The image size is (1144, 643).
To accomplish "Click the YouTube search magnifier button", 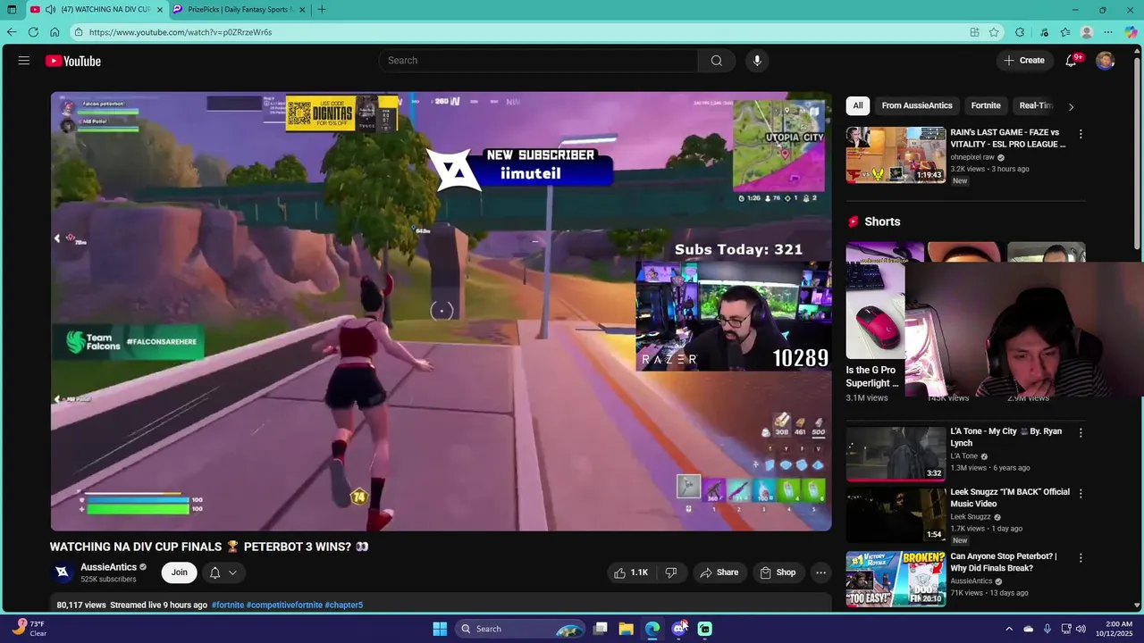I will pyautogui.click(x=717, y=61).
